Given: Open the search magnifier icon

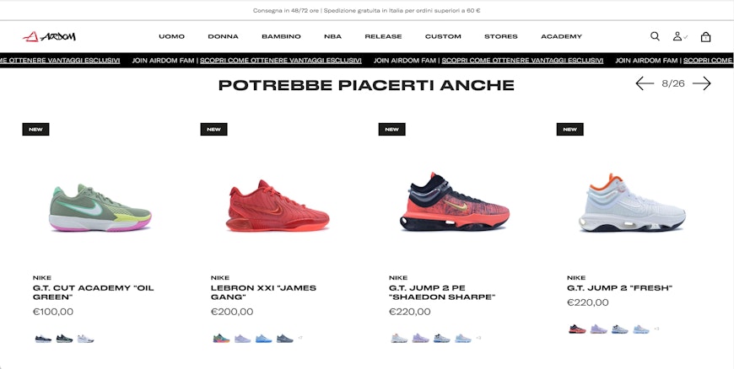Looking at the screenshot, I should coord(655,36).
